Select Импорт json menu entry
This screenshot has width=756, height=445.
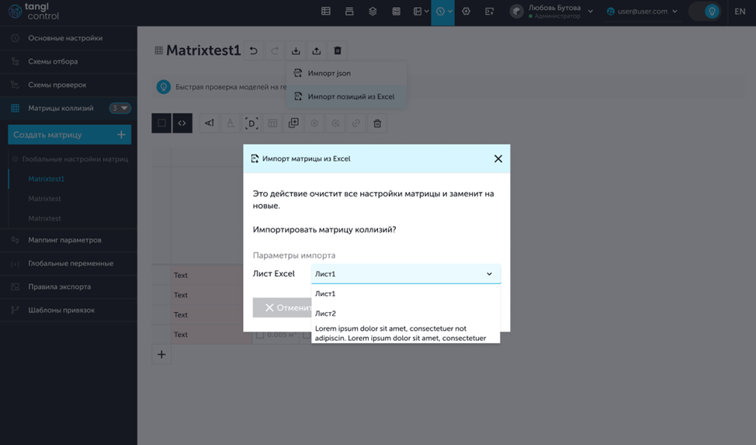point(329,73)
